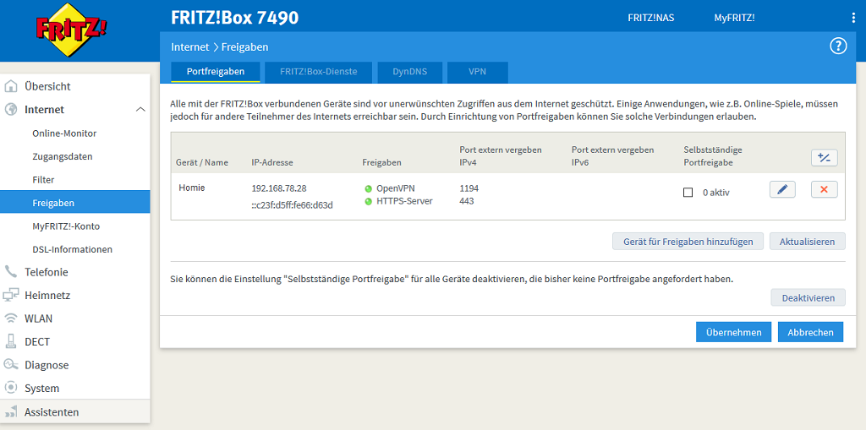Viewport: 866px width, 430px height.
Task: Open the help question mark icon
Action: (x=838, y=46)
